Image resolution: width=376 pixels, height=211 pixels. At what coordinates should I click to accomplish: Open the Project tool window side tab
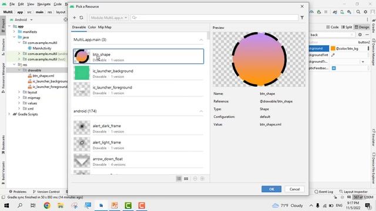point(3,25)
